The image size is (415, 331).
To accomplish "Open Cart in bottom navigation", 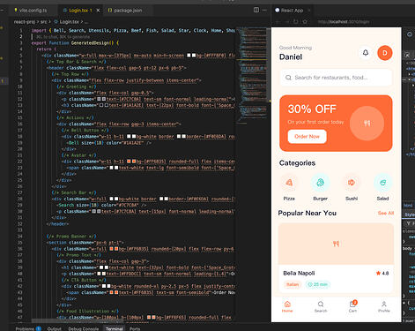I will coord(352,306).
